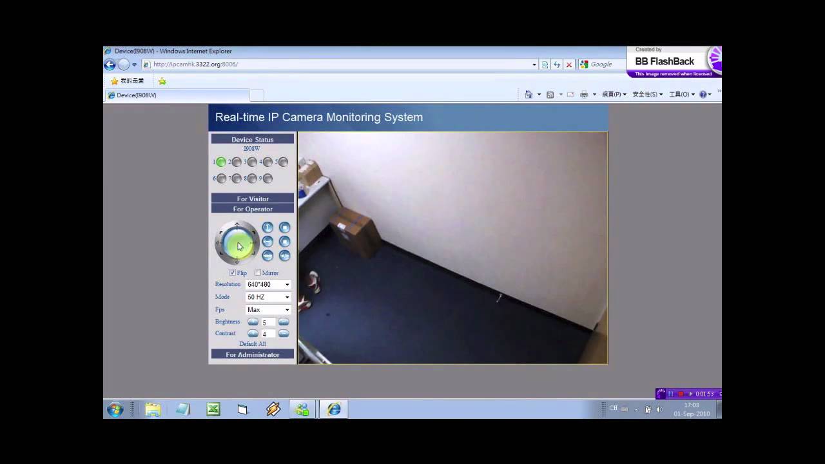825x464 pixels.
Task: Stop vertical patrol using the top square button
Action: coord(284,227)
